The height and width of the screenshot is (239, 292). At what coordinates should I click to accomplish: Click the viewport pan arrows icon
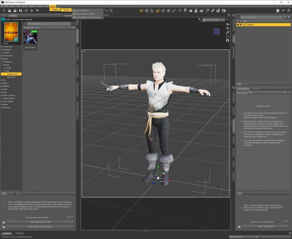(228, 28)
